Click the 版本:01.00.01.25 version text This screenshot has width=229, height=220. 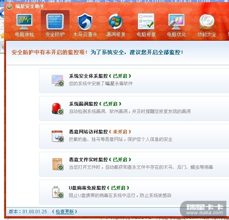pos(28,211)
